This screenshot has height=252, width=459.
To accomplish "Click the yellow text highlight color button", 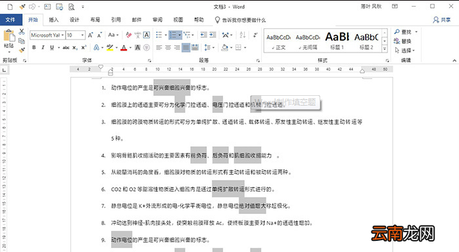I will pyautogui.click(x=110, y=48).
